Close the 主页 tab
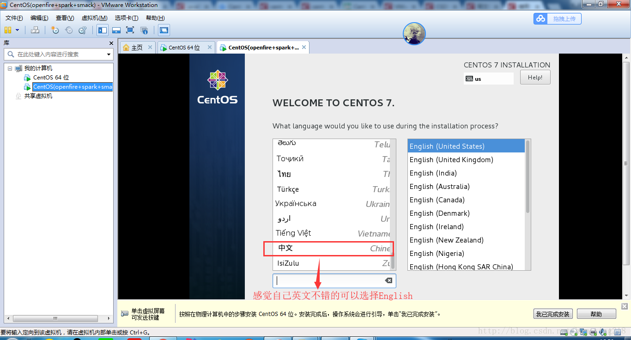The image size is (631, 340). 150,47
